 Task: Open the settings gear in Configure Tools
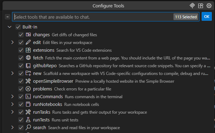(x=209, y=6)
